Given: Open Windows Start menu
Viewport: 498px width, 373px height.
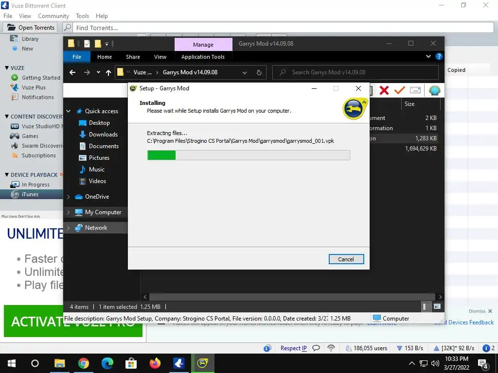Looking at the screenshot, I should [x=12, y=363].
